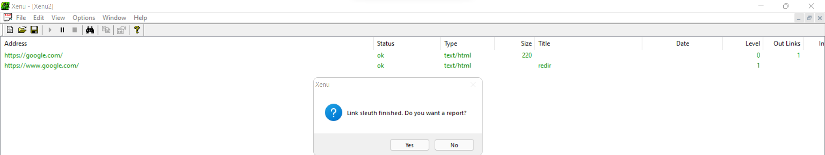The image size is (825, 155).
Task: Save using the floppy disk icon
Action: (x=34, y=30)
